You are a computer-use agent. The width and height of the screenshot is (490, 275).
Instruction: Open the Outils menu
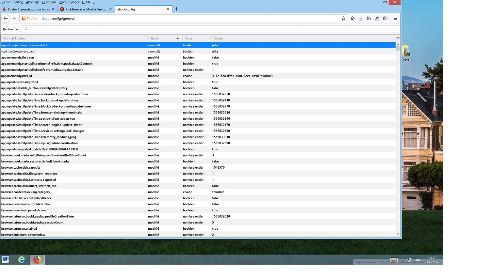tap(86, 2)
